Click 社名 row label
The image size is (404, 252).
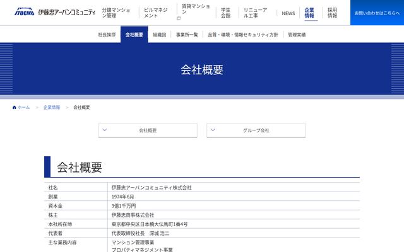point(53,188)
